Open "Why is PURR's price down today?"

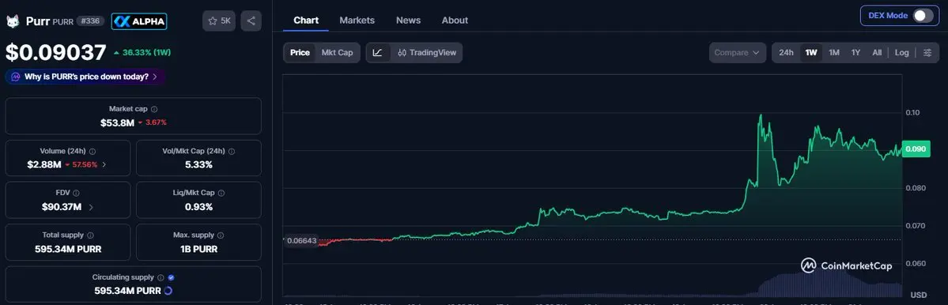(x=85, y=77)
